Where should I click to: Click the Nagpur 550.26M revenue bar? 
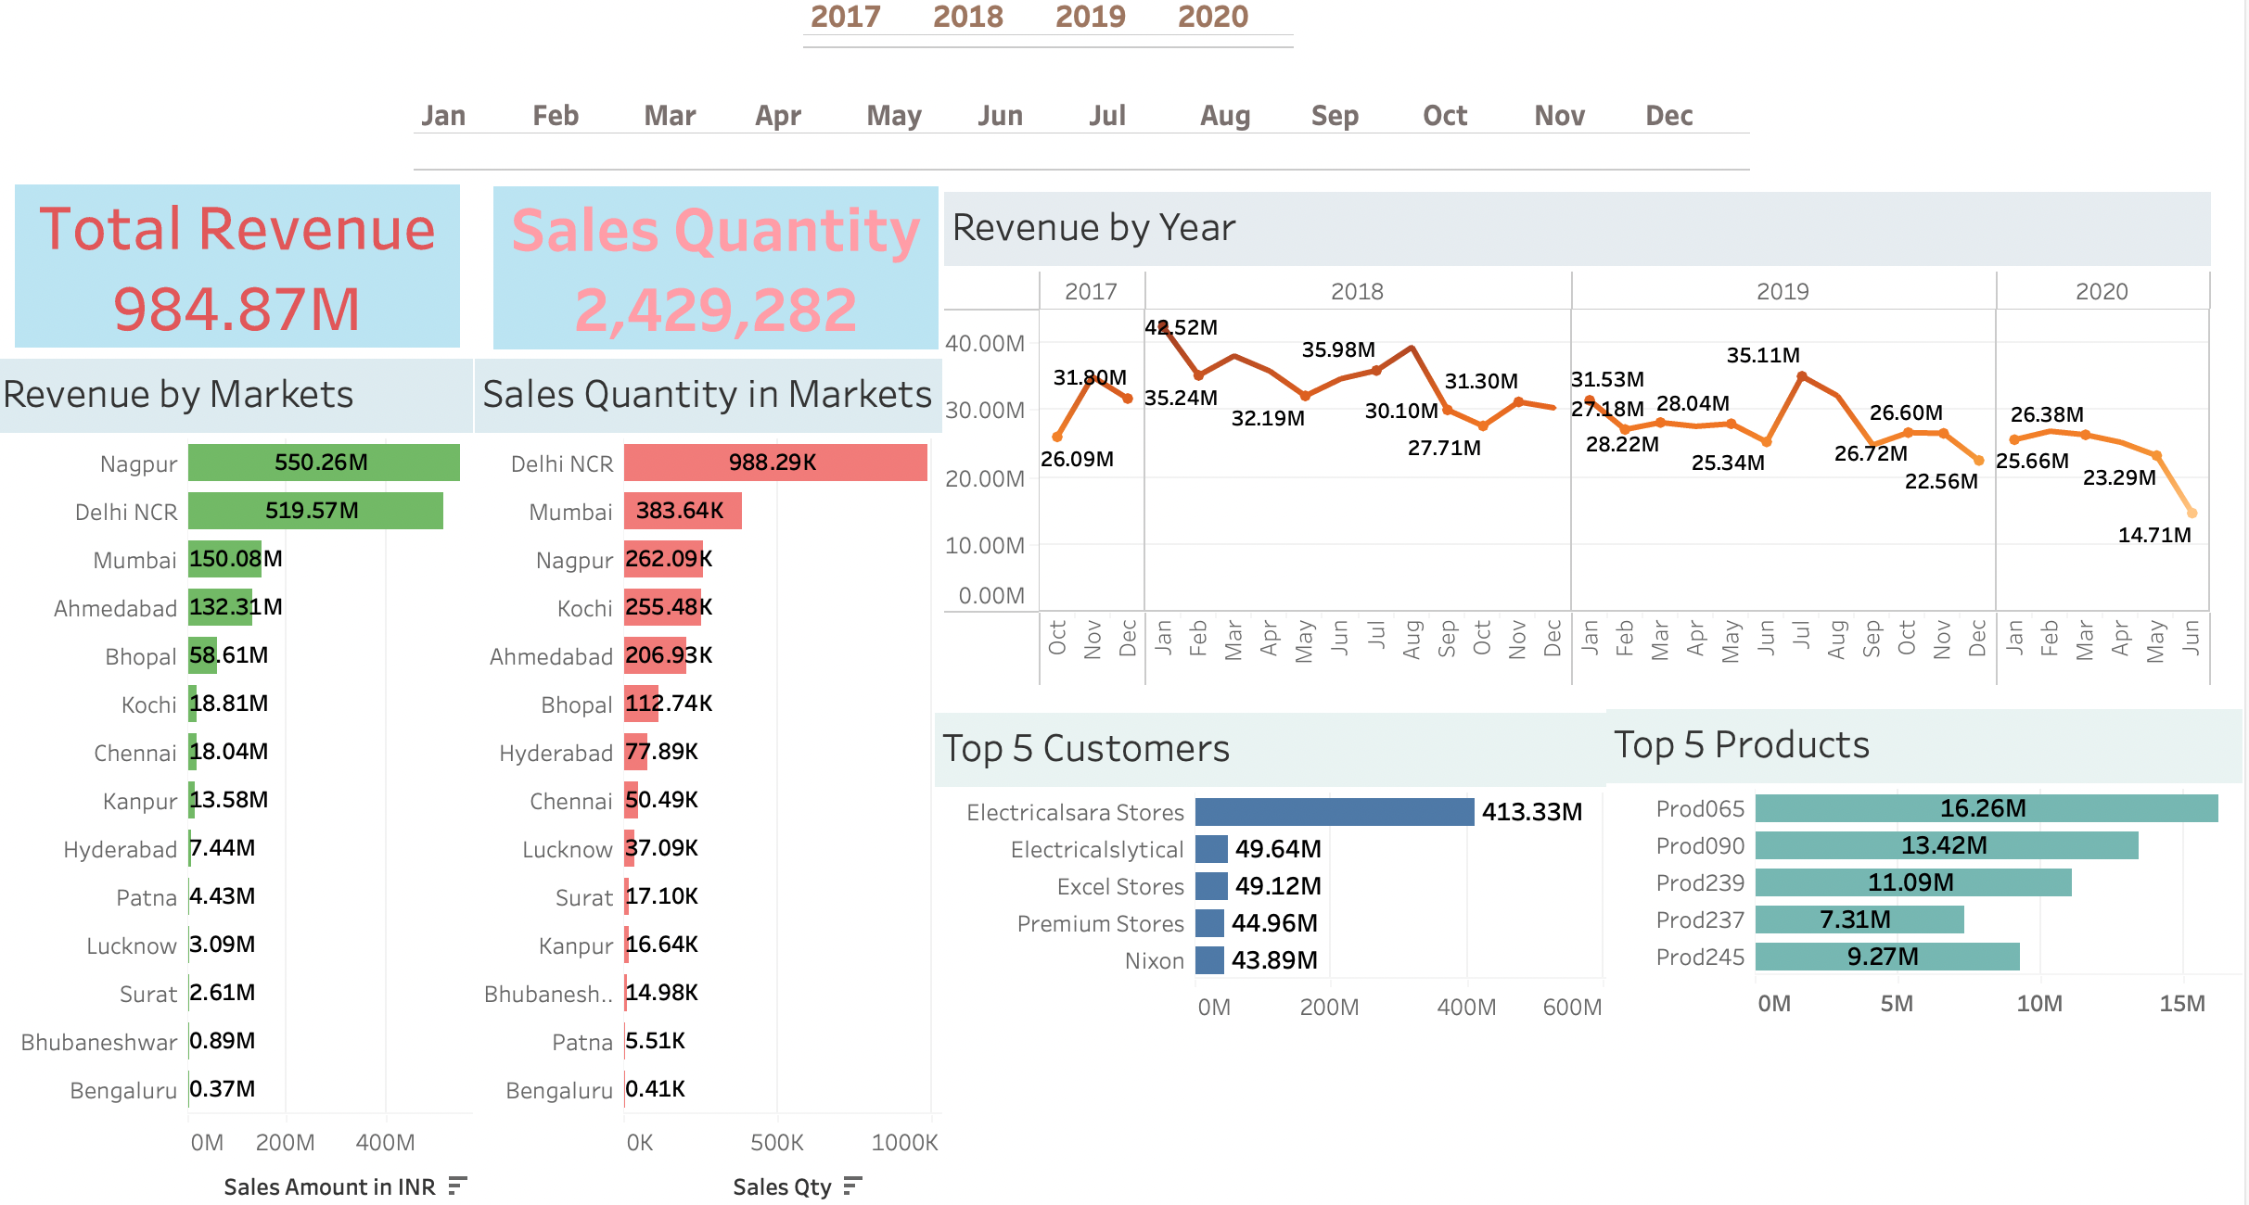[323, 463]
